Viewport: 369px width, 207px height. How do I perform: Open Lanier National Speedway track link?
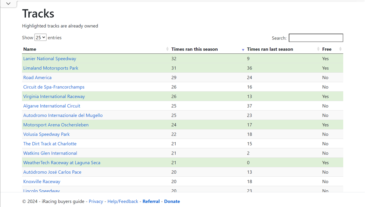click(x=50, y=59)
